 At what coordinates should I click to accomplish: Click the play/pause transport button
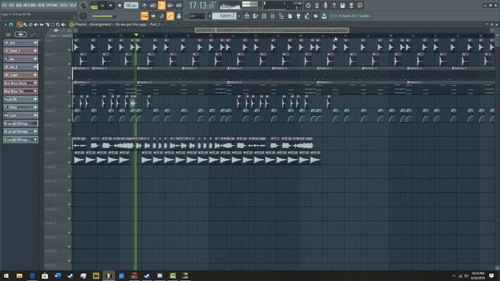[102, 5]
